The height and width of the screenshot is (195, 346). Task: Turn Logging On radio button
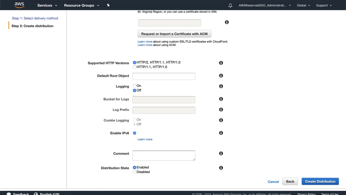coord(135,86)
